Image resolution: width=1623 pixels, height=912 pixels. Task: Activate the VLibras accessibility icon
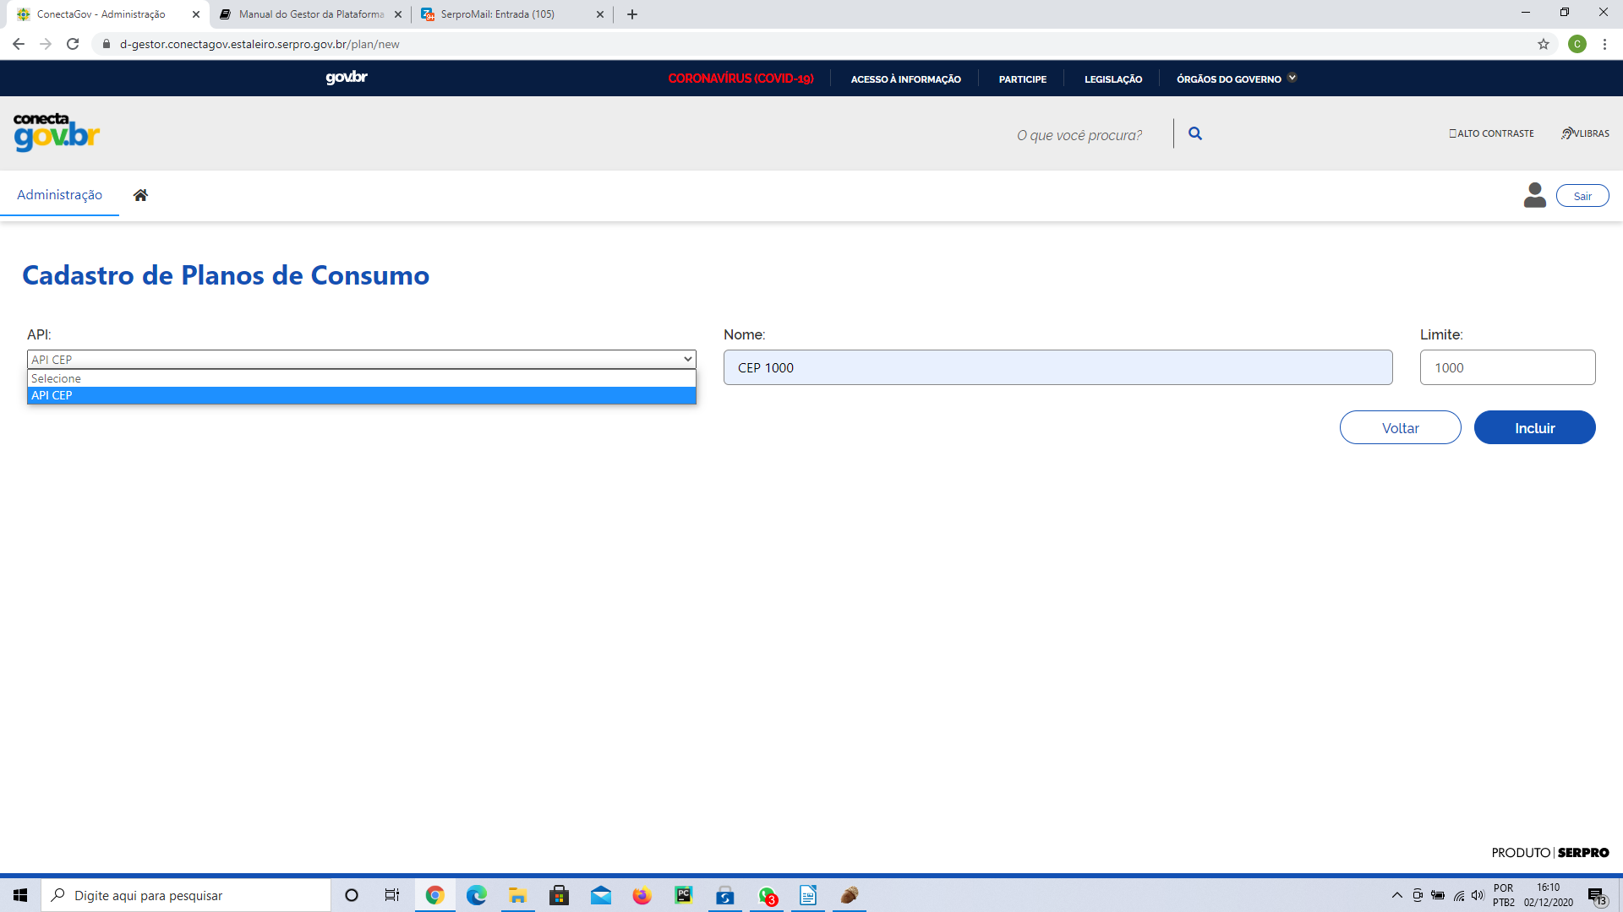click(x=1585, y=133)
